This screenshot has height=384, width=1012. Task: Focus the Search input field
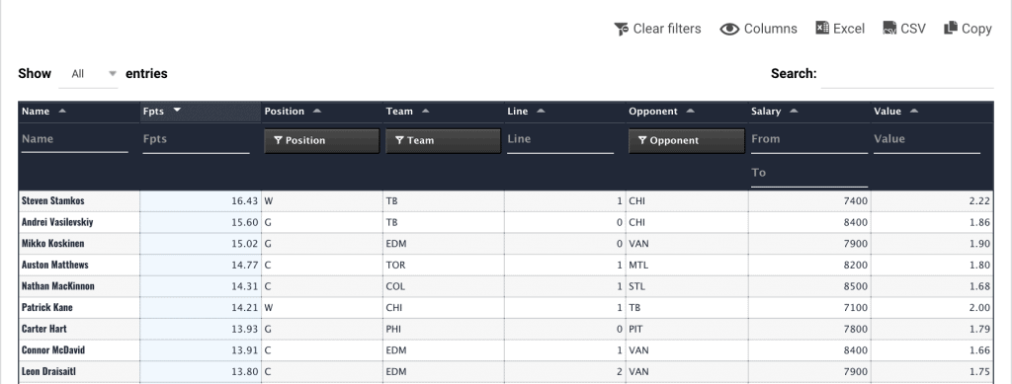(x=907, y=75)
